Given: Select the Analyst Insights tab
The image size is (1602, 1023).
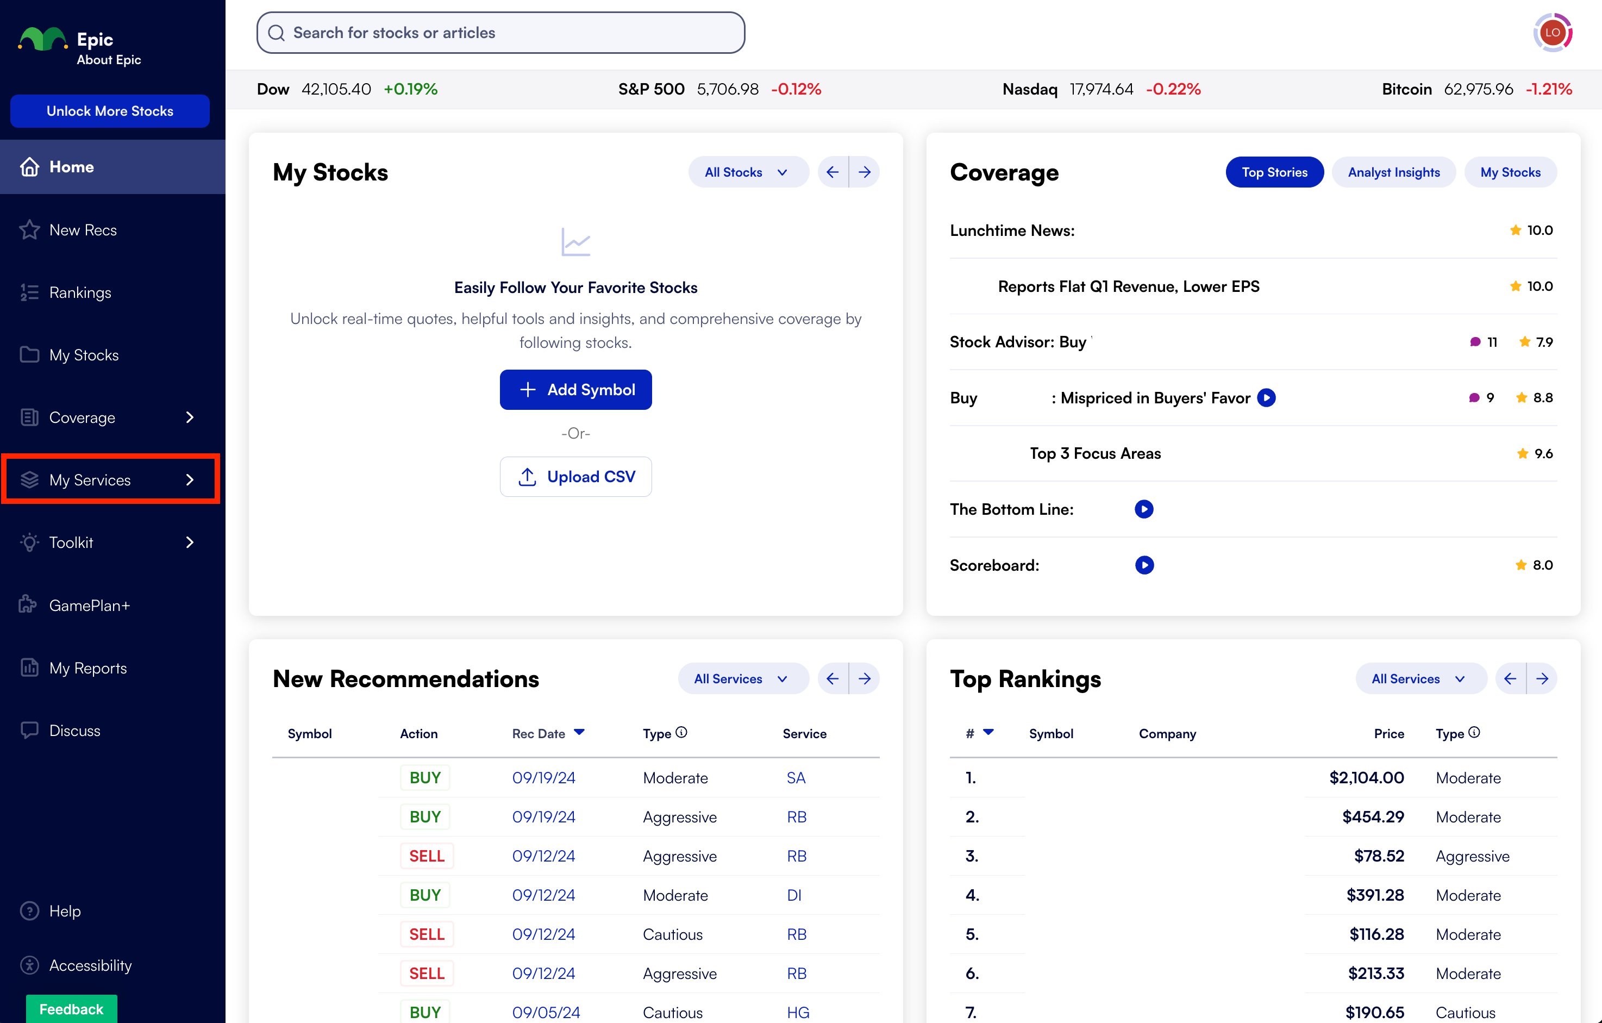Looking at the screenshot, I should [x=1394, y=172].
